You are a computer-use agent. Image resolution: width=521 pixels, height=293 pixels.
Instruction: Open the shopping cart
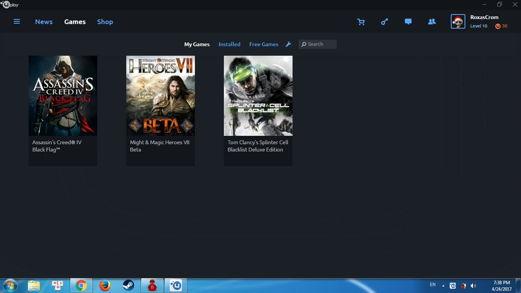[x=361, y=22]
